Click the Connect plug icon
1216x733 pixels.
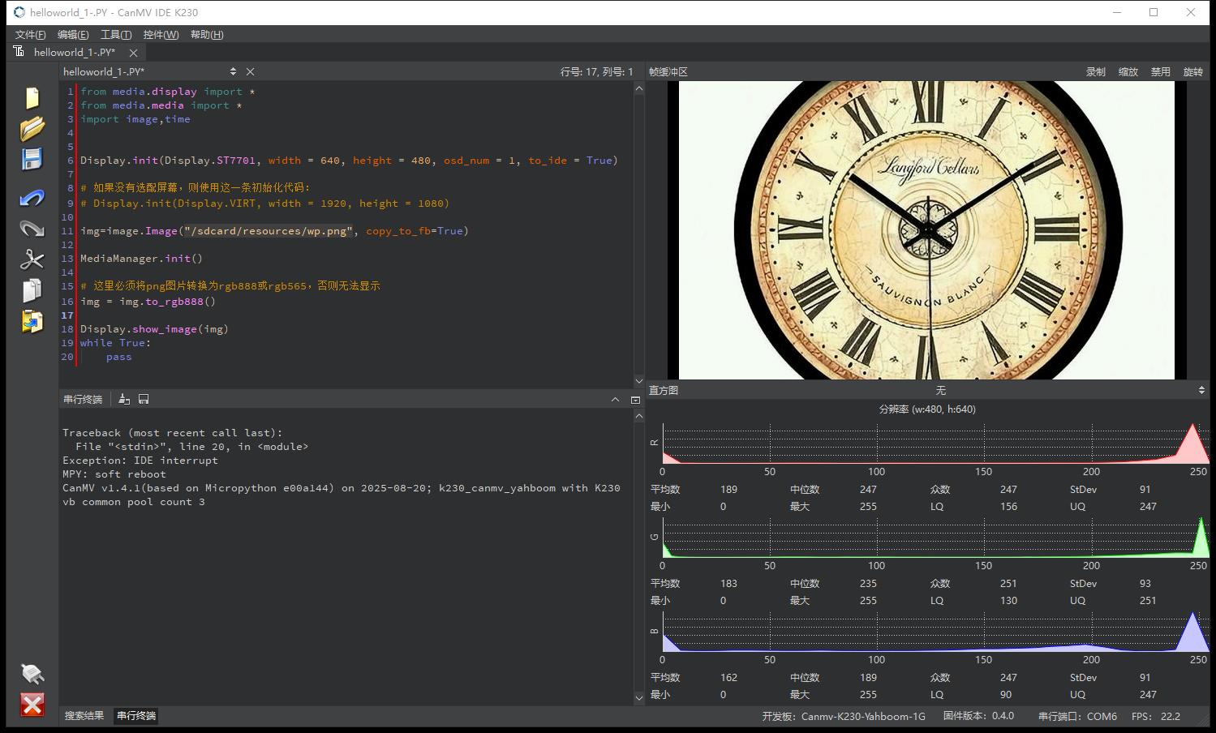[32, 673]
